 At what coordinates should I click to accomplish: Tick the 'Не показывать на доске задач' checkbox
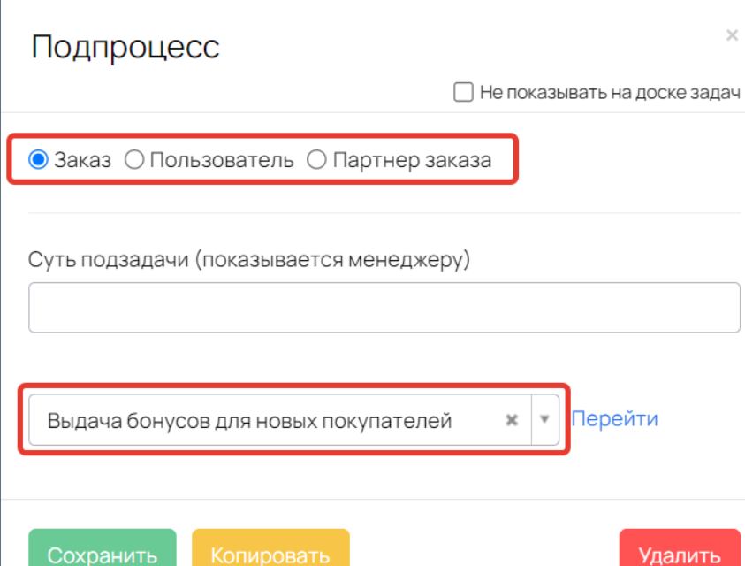pyautogui.click(x=463, y=92)
